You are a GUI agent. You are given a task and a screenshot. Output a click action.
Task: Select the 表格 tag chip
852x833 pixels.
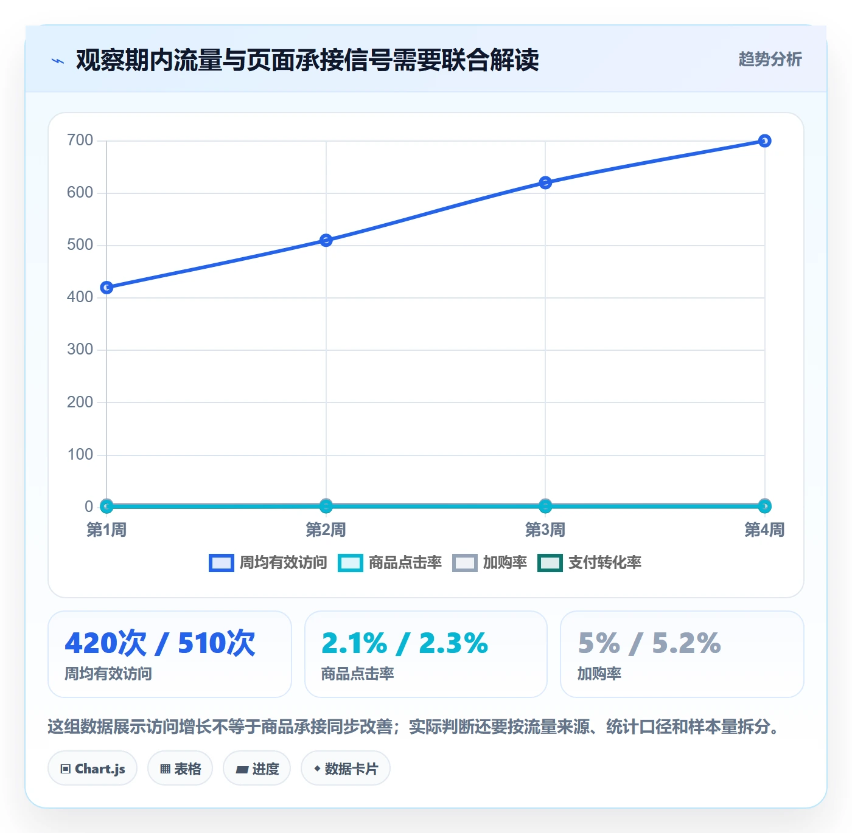click(180, 769)
